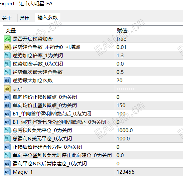Select the 盈利平仓N次后暂停建仓_0为关闭 variable name
The width and height of the screenshot is (183, 176).
click(50, 163)
